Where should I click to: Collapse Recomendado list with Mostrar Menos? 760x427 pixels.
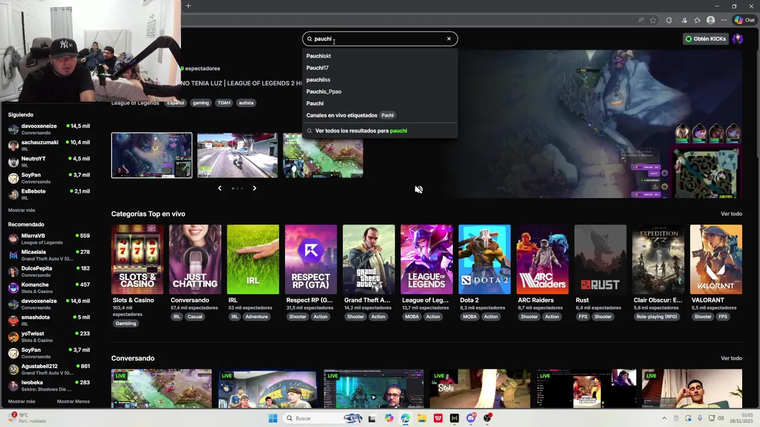73,401
